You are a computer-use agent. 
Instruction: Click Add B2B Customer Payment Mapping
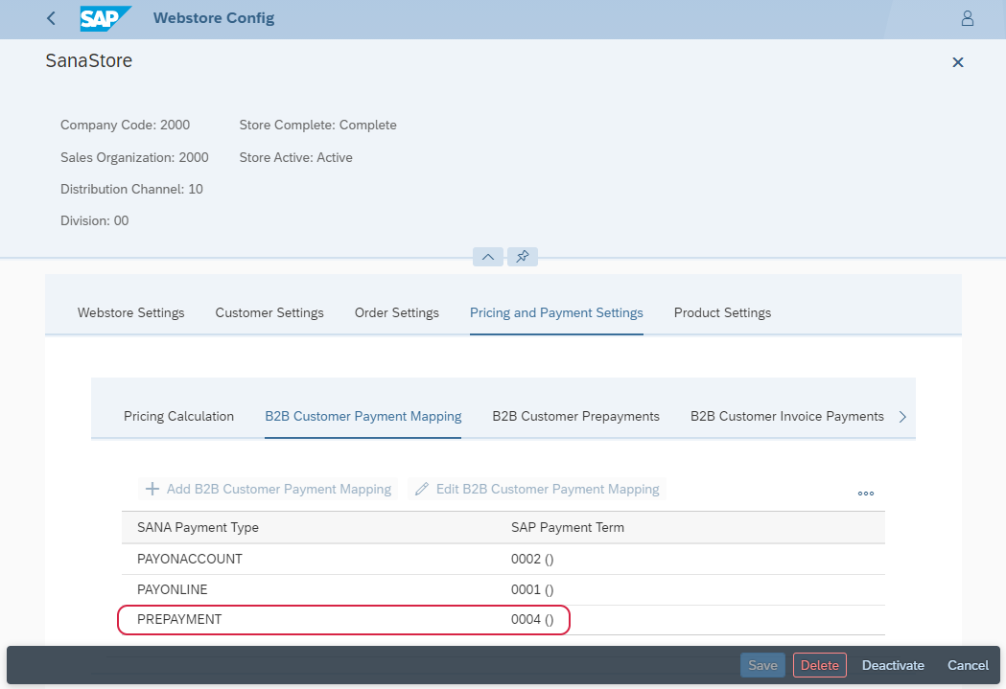(x=269, y=489)
